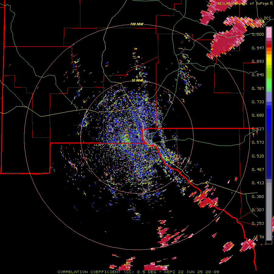Screen dimensions: 274x274
Task: Select the 0.413 scale value
Action: [258, 183]
